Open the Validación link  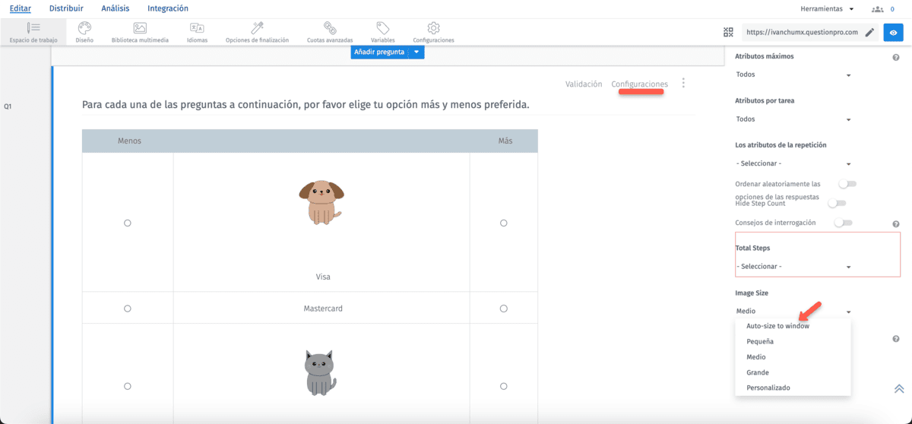coord(584,84)
